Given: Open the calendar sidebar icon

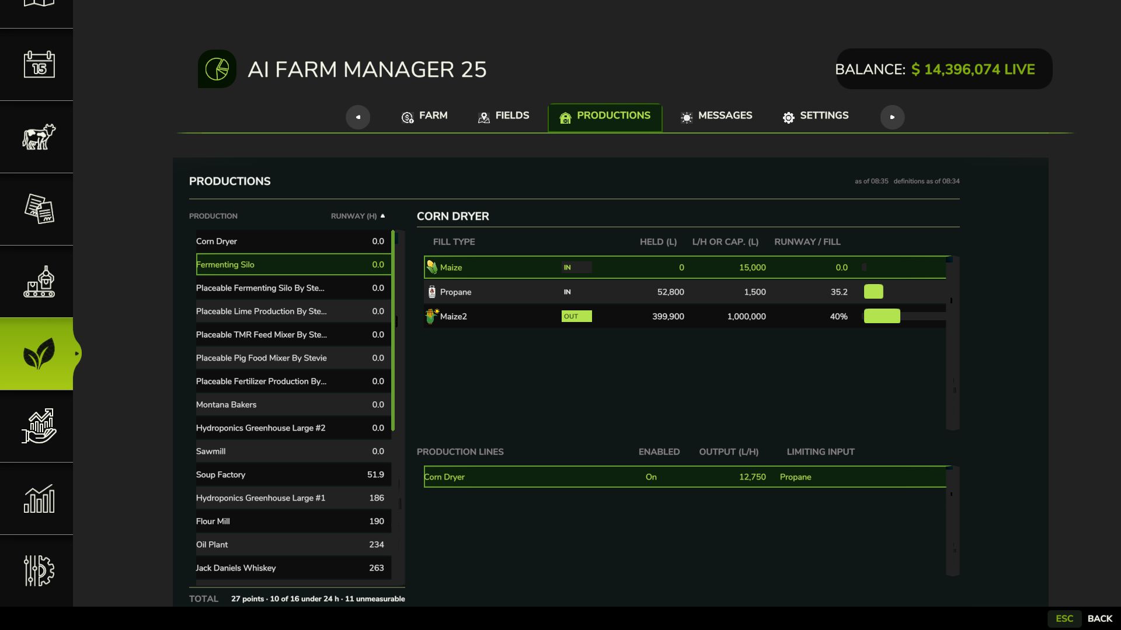Looking at the screenshot, I should (x=39, y=64).
